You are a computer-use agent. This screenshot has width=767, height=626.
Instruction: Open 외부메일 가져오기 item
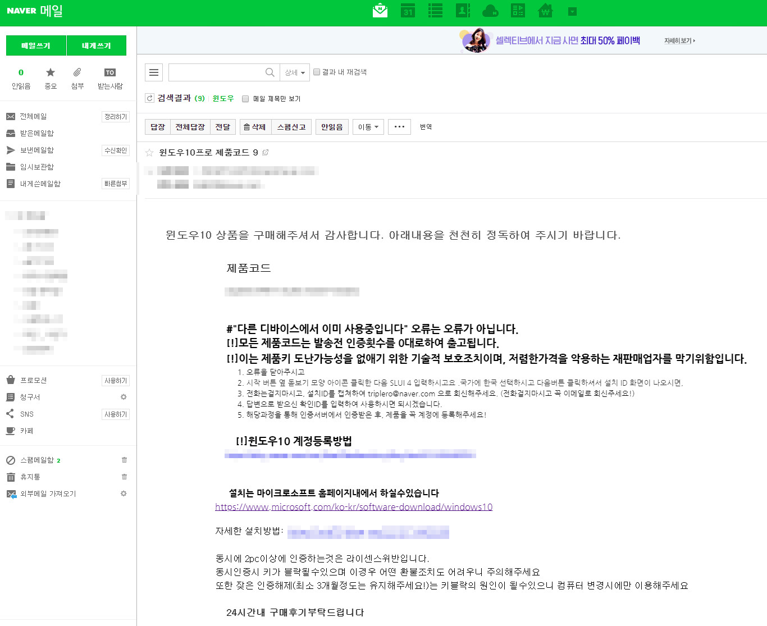coord(48,494)
